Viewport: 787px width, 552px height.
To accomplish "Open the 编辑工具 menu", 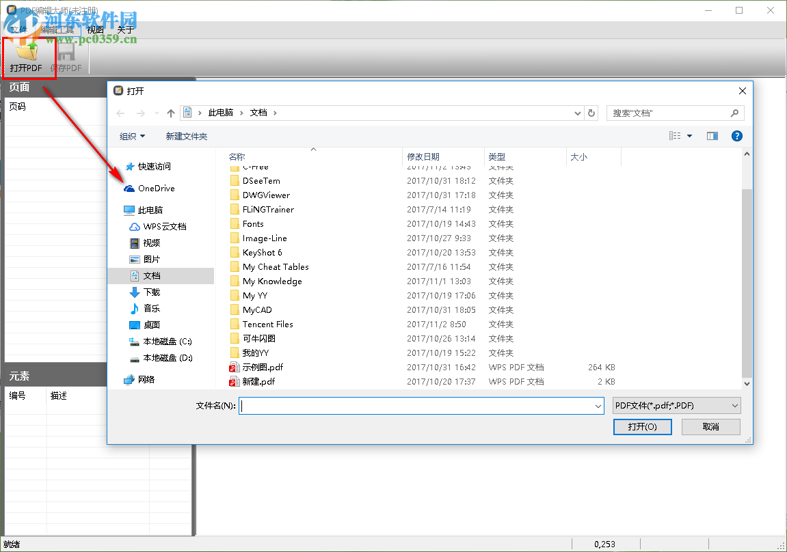I will (59, 29).
